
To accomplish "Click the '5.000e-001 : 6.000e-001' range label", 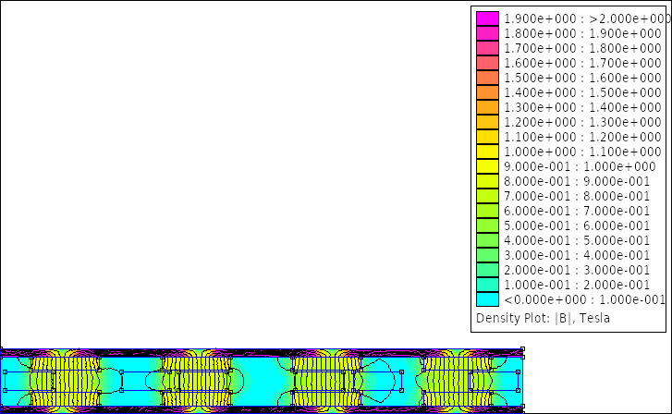I will [577, 225].
